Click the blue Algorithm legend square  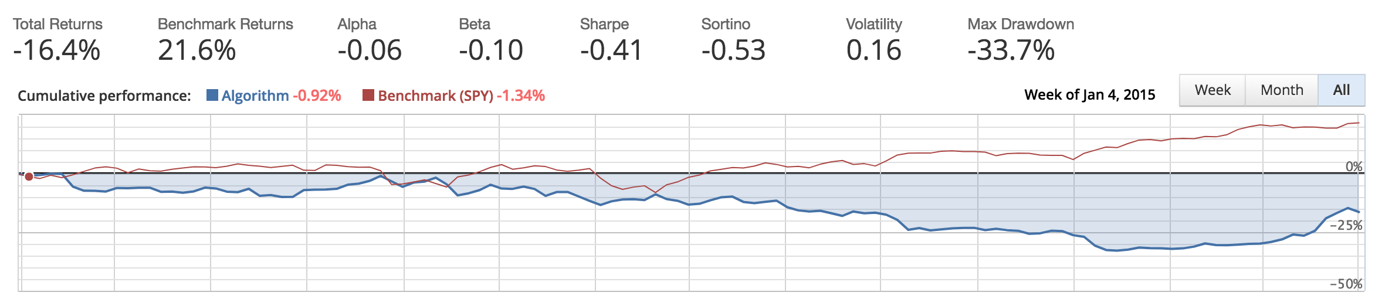click(x=212, y=95)
